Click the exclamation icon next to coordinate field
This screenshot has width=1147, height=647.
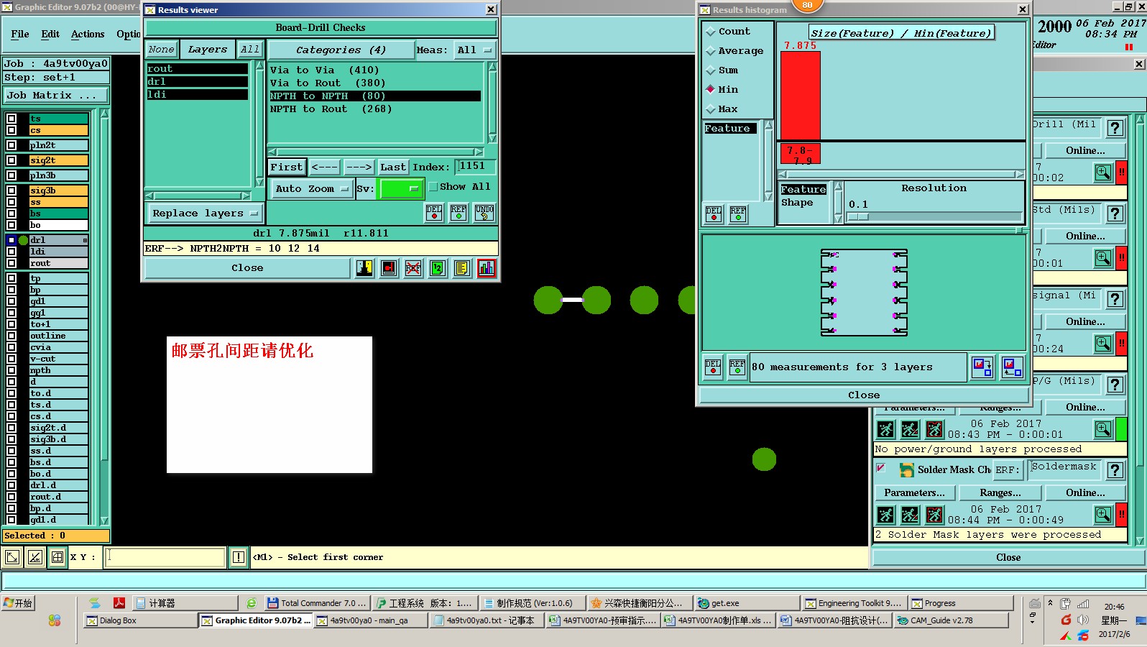(239, 557)
